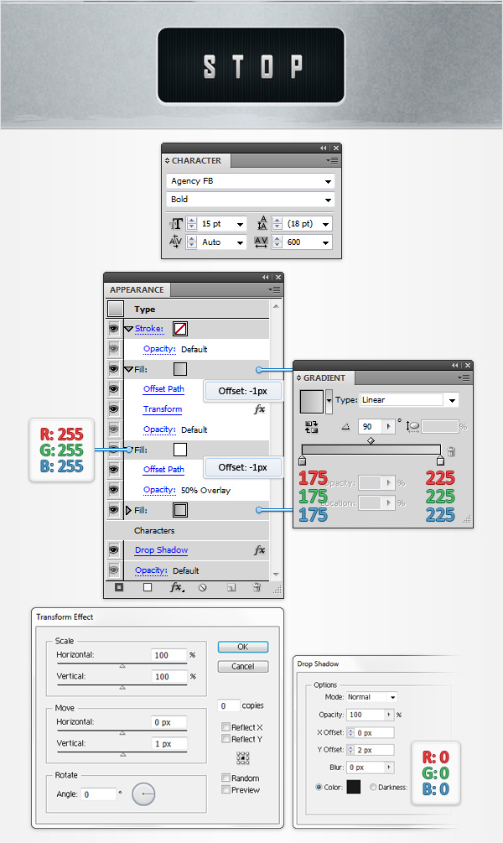This screenshot has width=503, height=843.
Task: Click Add New Stroke icon in Appearance panel
Action: point(119,588)
